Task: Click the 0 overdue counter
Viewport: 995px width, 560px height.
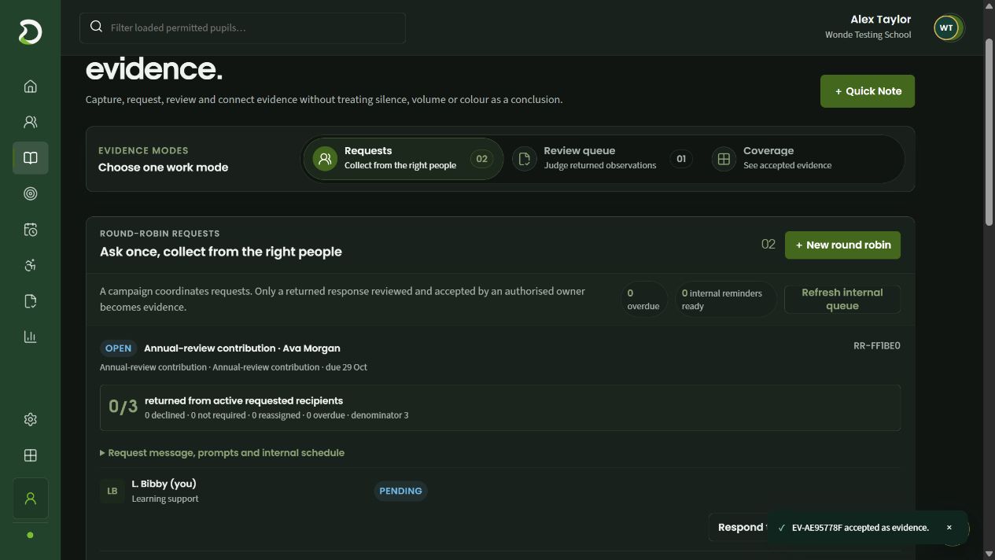Action: click(643, 299)
